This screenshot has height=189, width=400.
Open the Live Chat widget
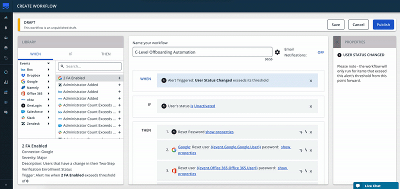(376, 185)
